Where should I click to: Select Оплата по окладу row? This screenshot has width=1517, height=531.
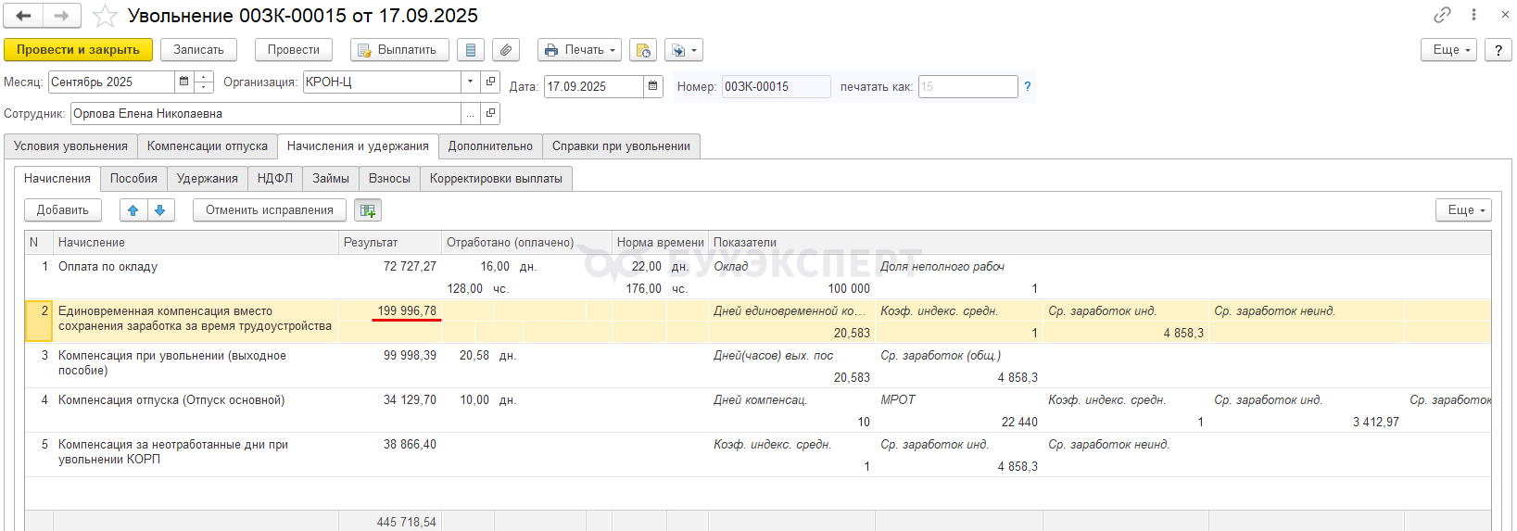(x=757, y=277)
